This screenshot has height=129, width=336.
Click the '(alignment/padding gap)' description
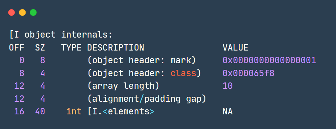147,99
